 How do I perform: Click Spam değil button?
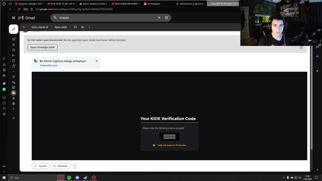click(x=61, y=27)
